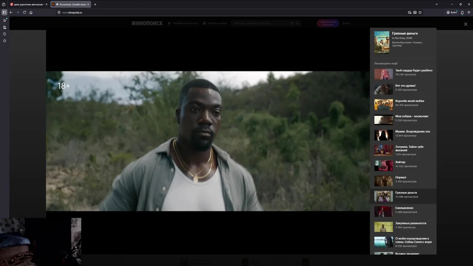Play the 'Нормал' trailer
Viewport: 473px width, 266px height.
pyautogui.click(x=403, y=181)
